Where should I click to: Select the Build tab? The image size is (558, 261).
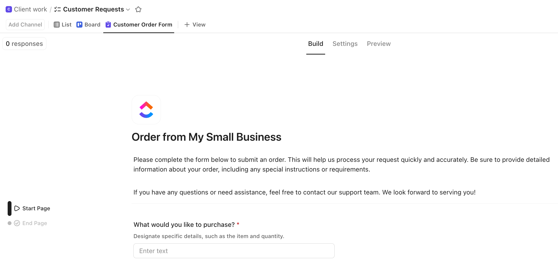click(x=315, y=44)
